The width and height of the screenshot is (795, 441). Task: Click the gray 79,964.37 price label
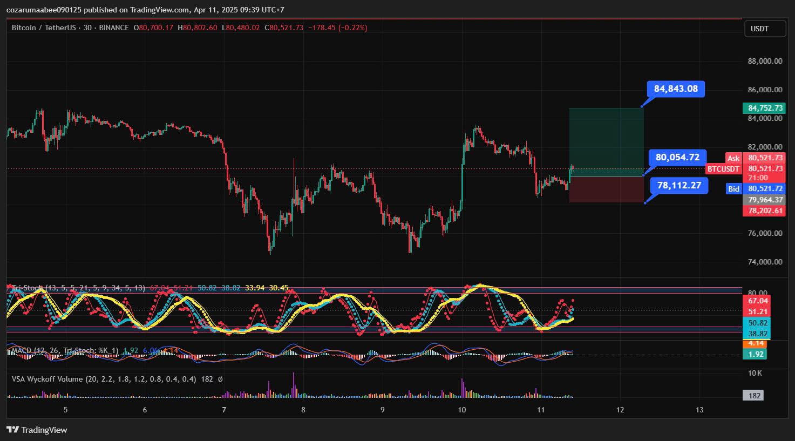point(764,200)
